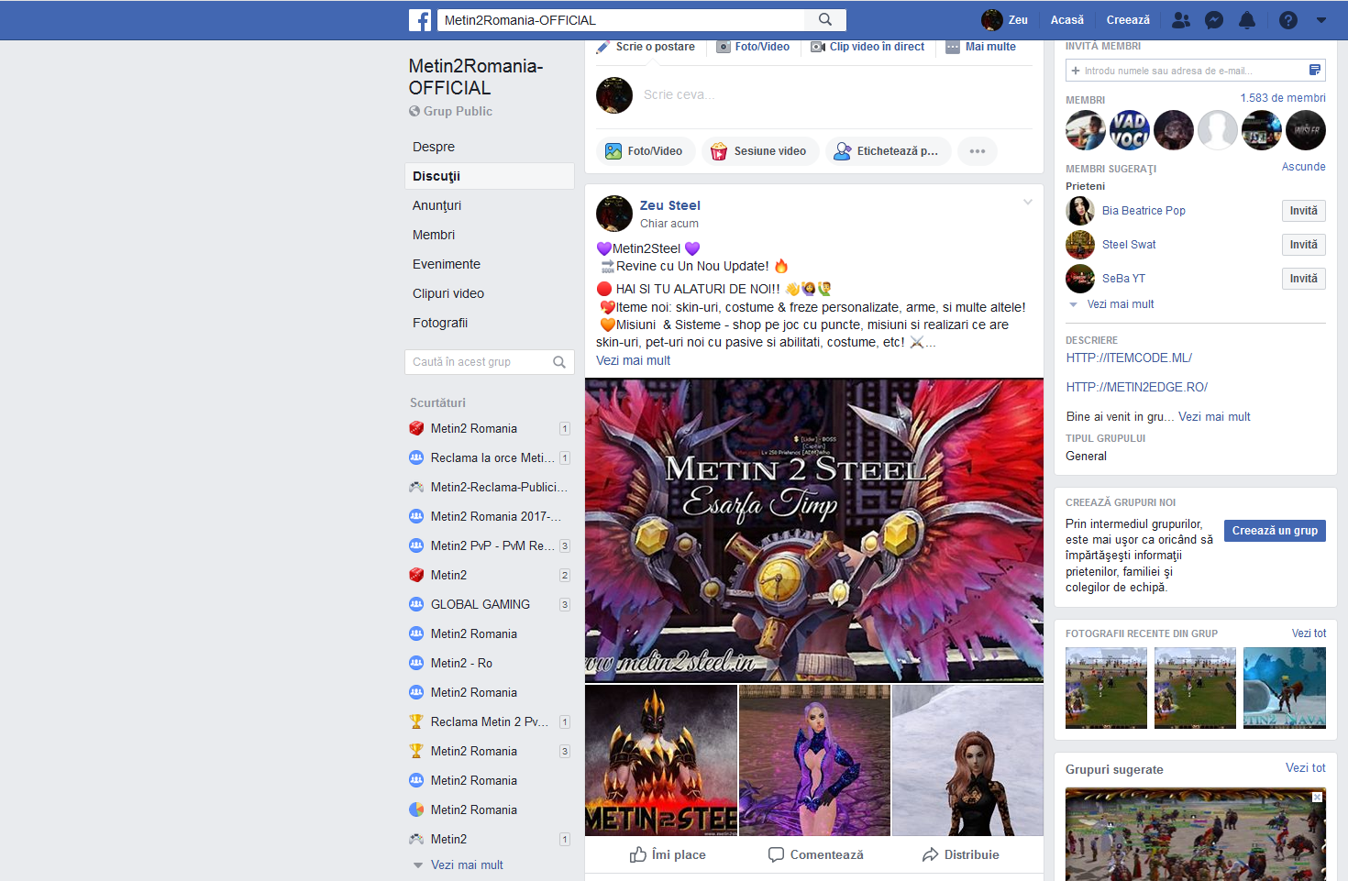Screen dimensions: 1348x881
Task: Click the top search field with Metin2Romania-OFFICIAL
Action: 620,19
